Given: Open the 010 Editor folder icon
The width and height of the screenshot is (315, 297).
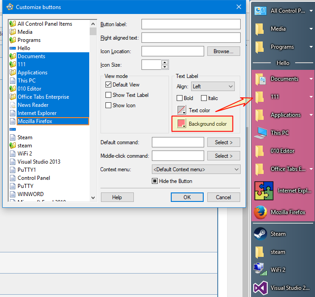Looking at the screenshot, I should [260, 151].
